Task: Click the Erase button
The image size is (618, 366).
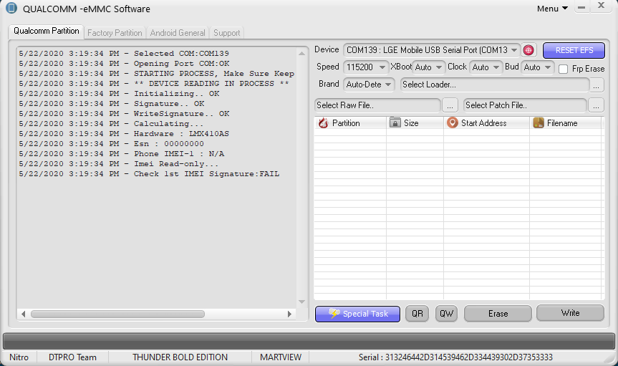Action: [x=498, y=314]
